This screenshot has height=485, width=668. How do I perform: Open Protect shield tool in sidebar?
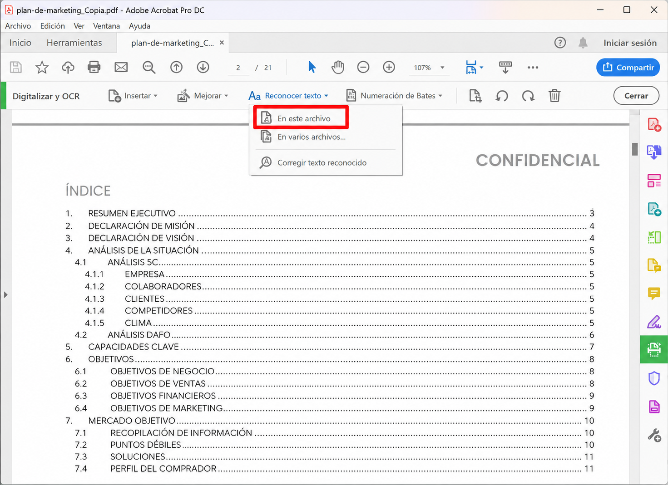654,378
